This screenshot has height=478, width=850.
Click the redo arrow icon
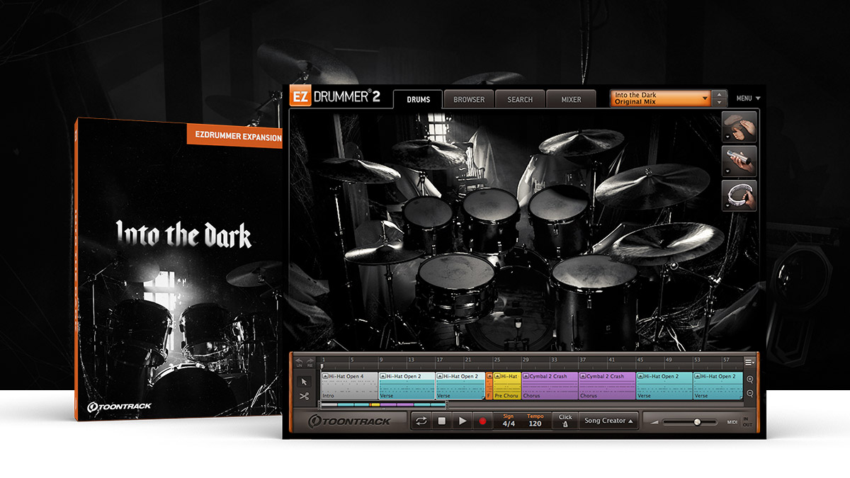tap(309, 362)
